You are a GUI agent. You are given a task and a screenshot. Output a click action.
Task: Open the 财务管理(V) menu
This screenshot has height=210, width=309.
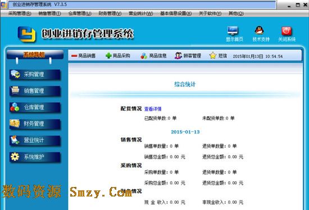point(110,13)
